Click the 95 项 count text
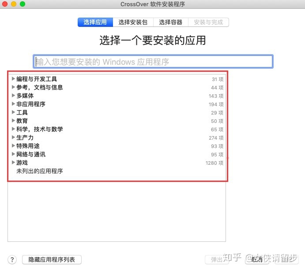This screenshot has width=305, height=270. coord(217,155)
